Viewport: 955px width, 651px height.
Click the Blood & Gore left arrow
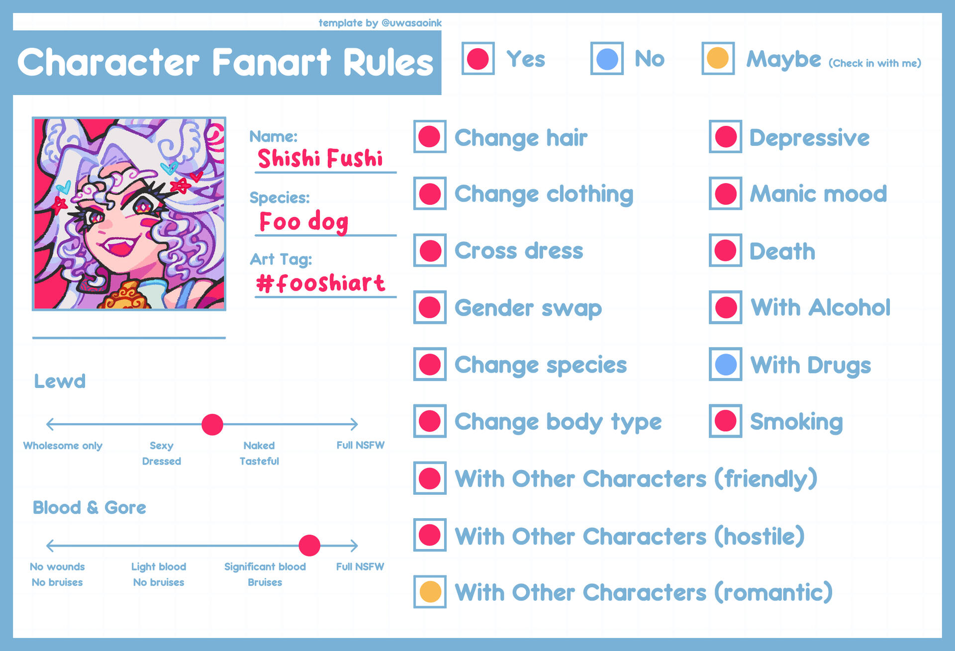[x=50, y=546]
